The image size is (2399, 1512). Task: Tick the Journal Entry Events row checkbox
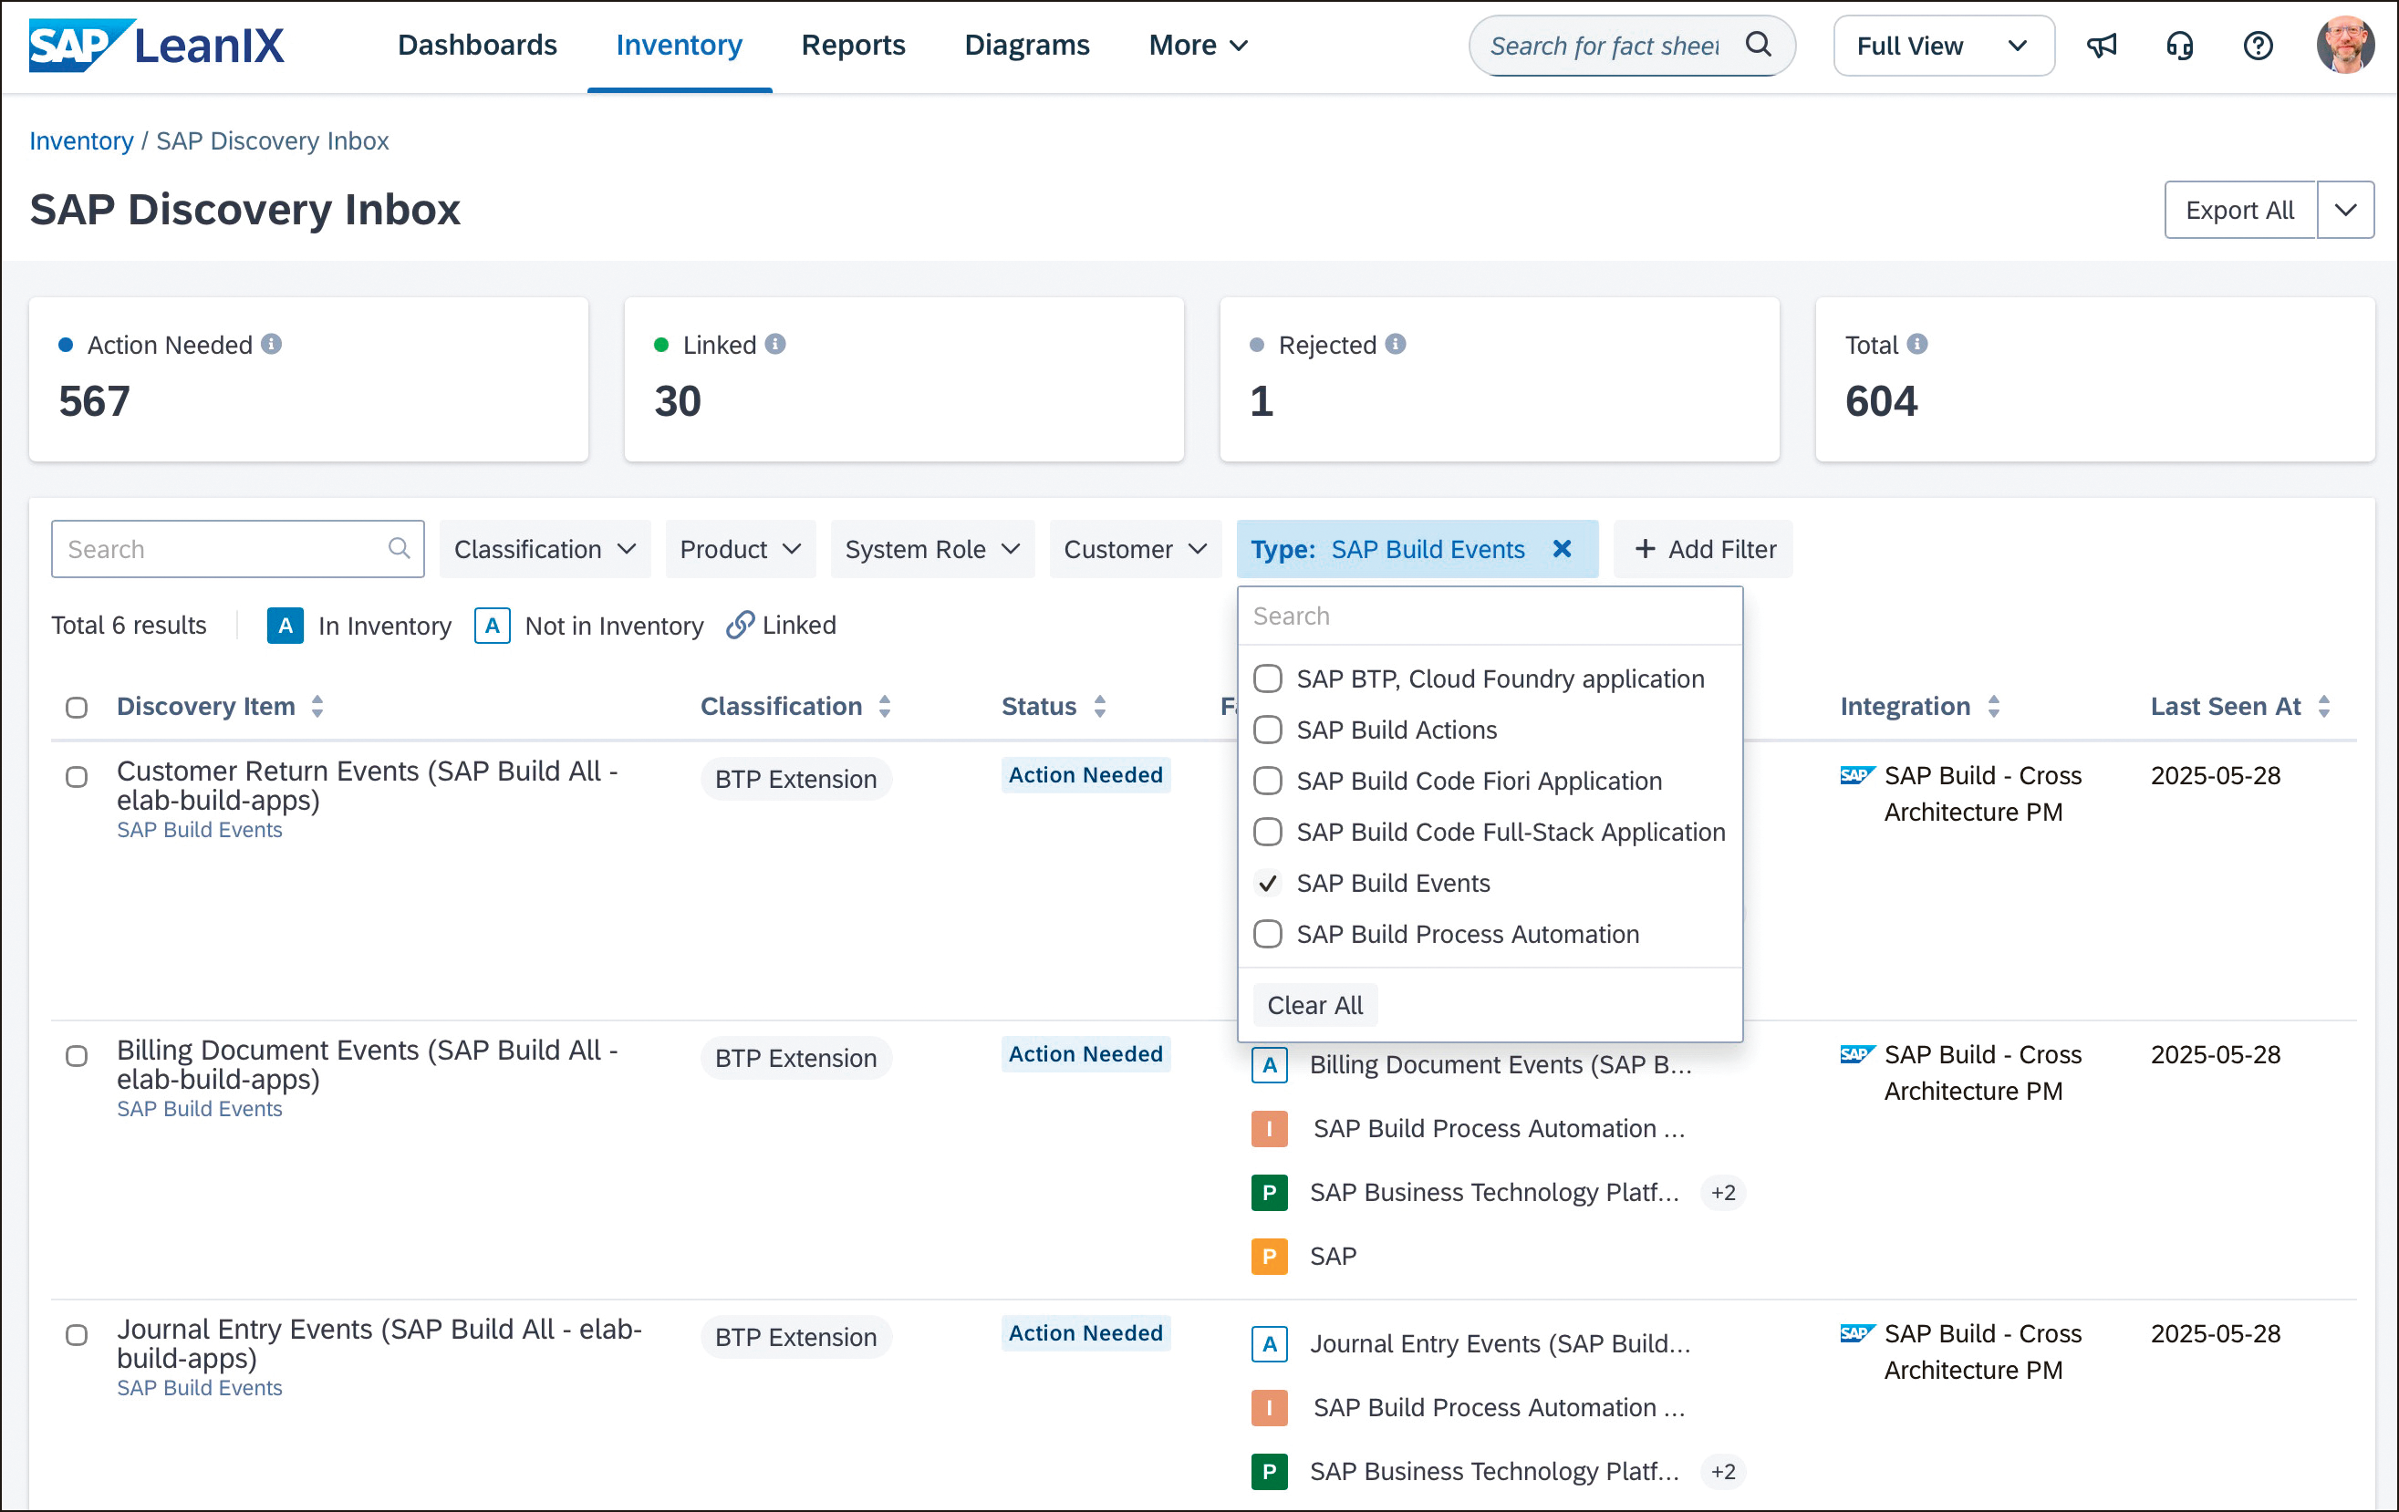[77, 1335]
